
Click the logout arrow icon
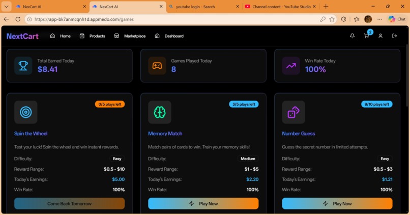395,36
